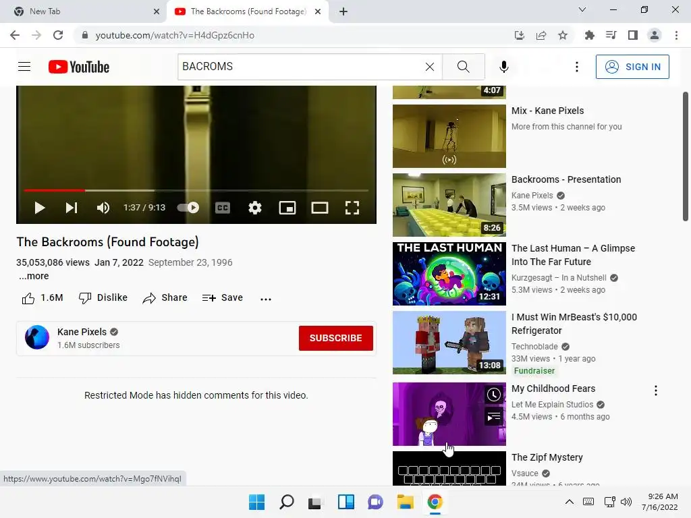Clear the search box text

click(430, 67)
